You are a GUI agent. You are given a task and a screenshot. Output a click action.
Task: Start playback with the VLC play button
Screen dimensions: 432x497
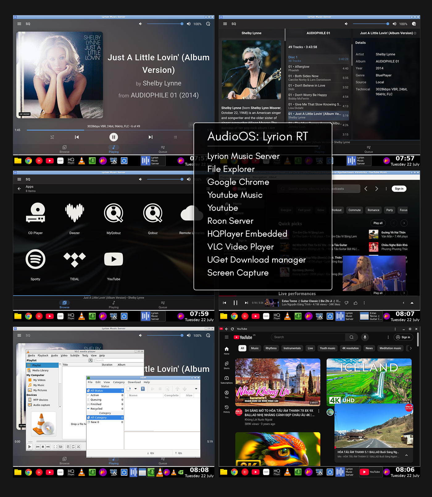30,446
